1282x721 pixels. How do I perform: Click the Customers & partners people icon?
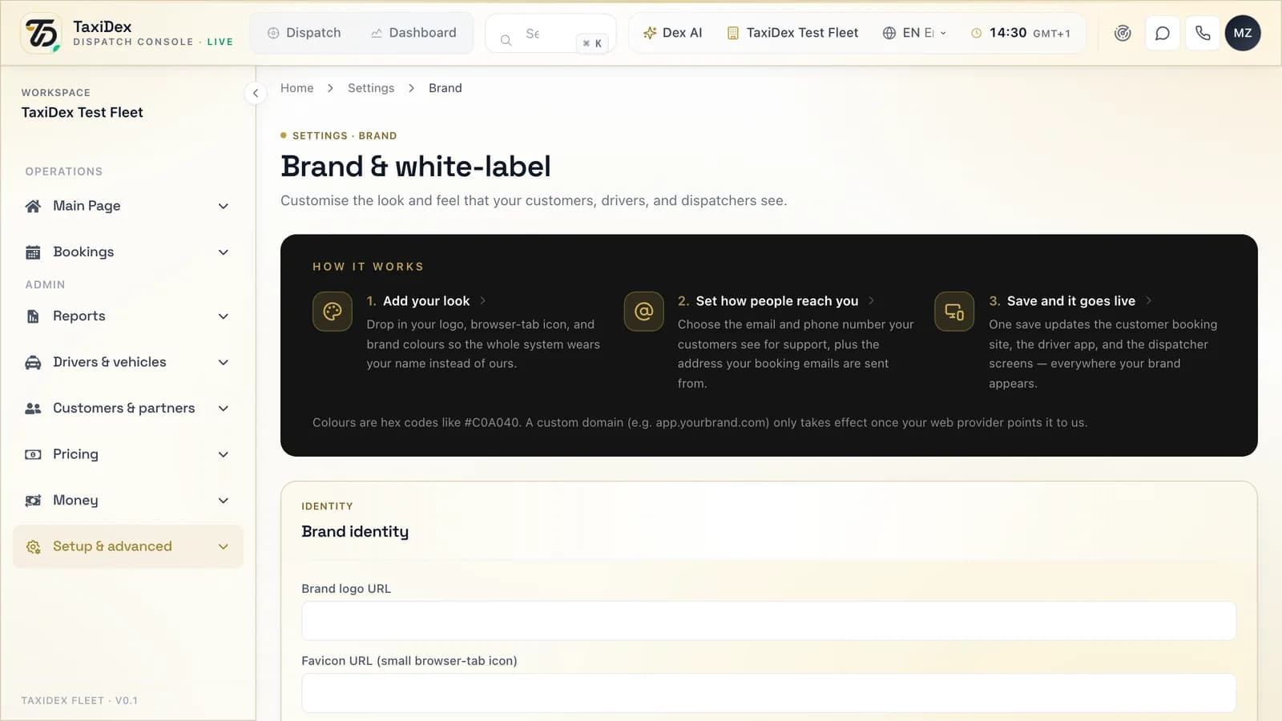coord(33,409)
